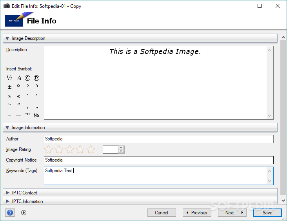
Task: Click the Description box scroll-down arrow
Action: [x=269, y=116]
